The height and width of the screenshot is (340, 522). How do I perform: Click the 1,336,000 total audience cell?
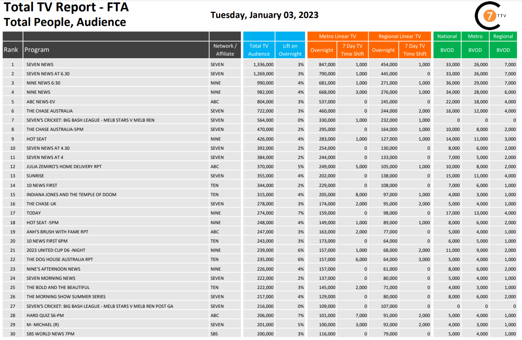[x=263, y=64]
